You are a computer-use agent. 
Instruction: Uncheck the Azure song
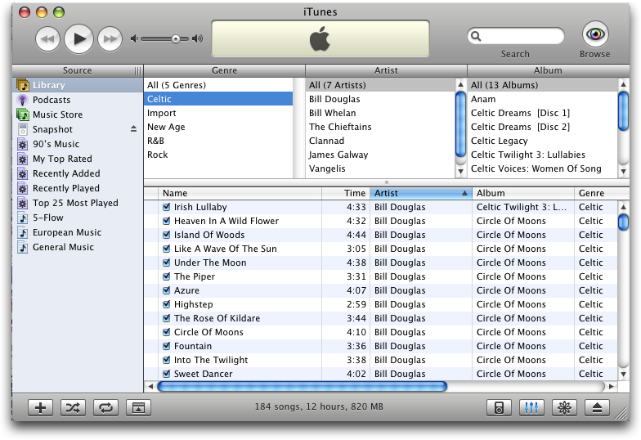(167, 290)
